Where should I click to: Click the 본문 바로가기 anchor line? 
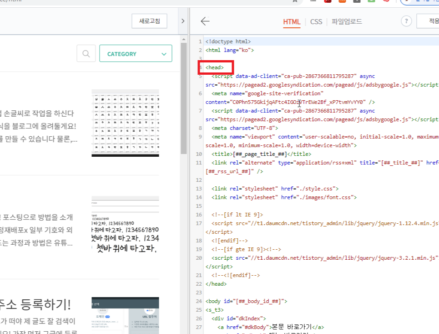pyautogui.click(x=271, y=327)
